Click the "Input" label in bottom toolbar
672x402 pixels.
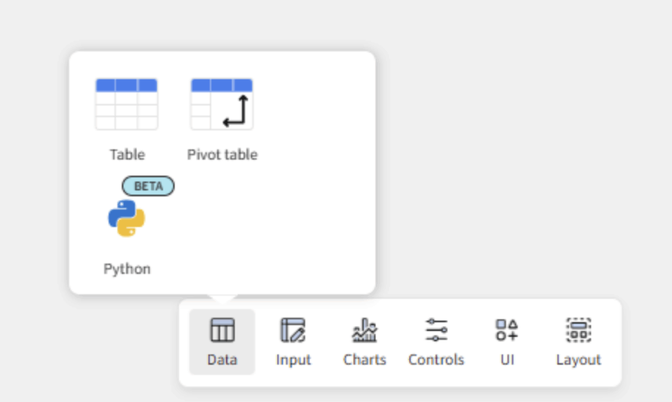[293, 360]
